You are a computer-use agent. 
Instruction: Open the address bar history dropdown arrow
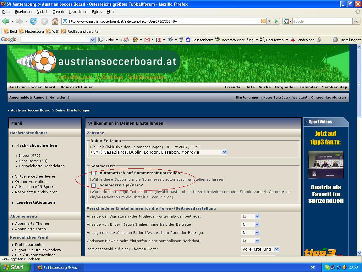[x=269, y=21]
